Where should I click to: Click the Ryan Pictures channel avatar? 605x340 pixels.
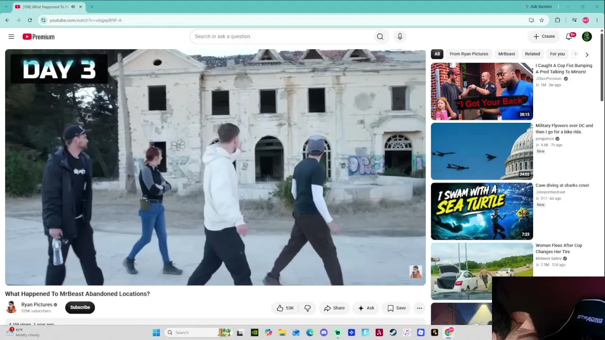(11, 307)
